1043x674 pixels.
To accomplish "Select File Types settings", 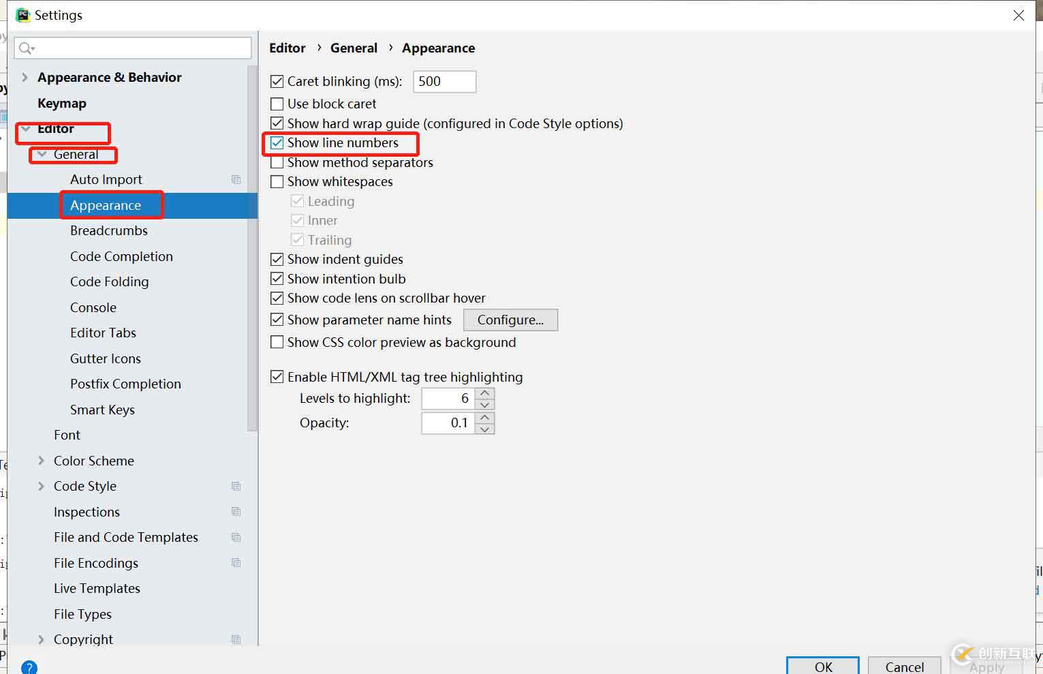I will point(82,614).
